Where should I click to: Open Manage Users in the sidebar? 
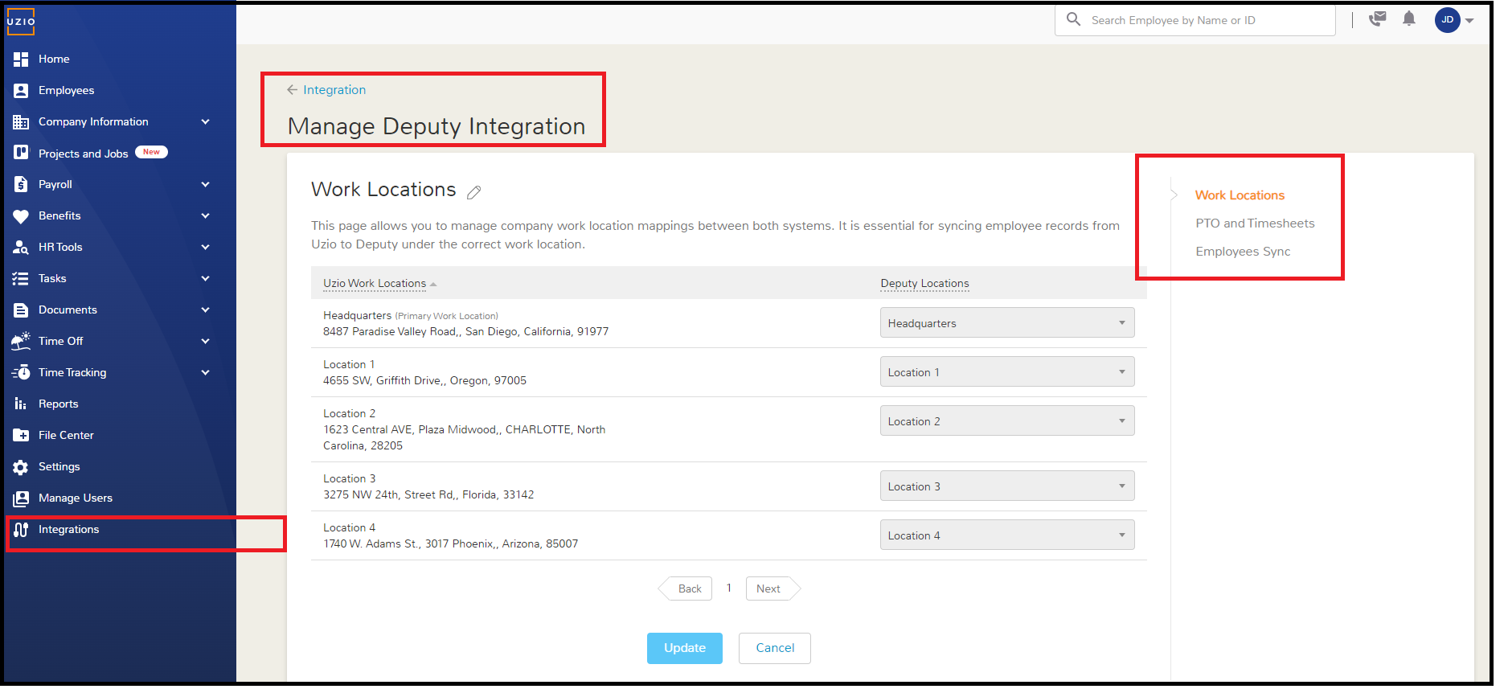coord(76,498)
